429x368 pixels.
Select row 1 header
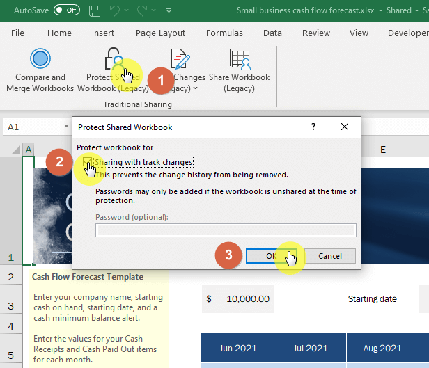click(x=11, y=211)
